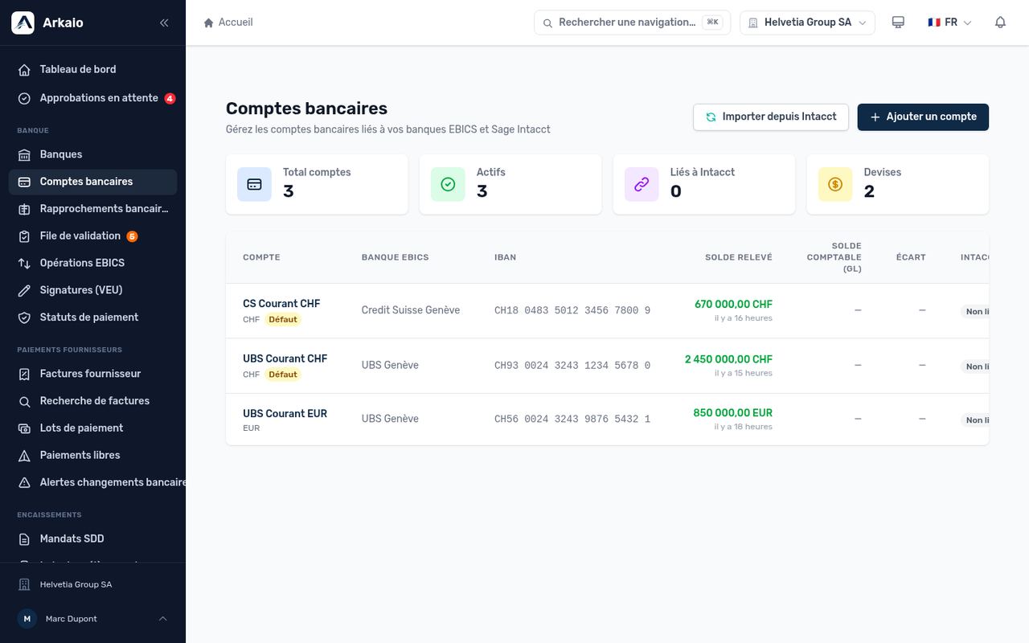The width and height of the screenshot is (1029, 643).
Task: Click the monitor display icon in header
Action: pos(898,23)
